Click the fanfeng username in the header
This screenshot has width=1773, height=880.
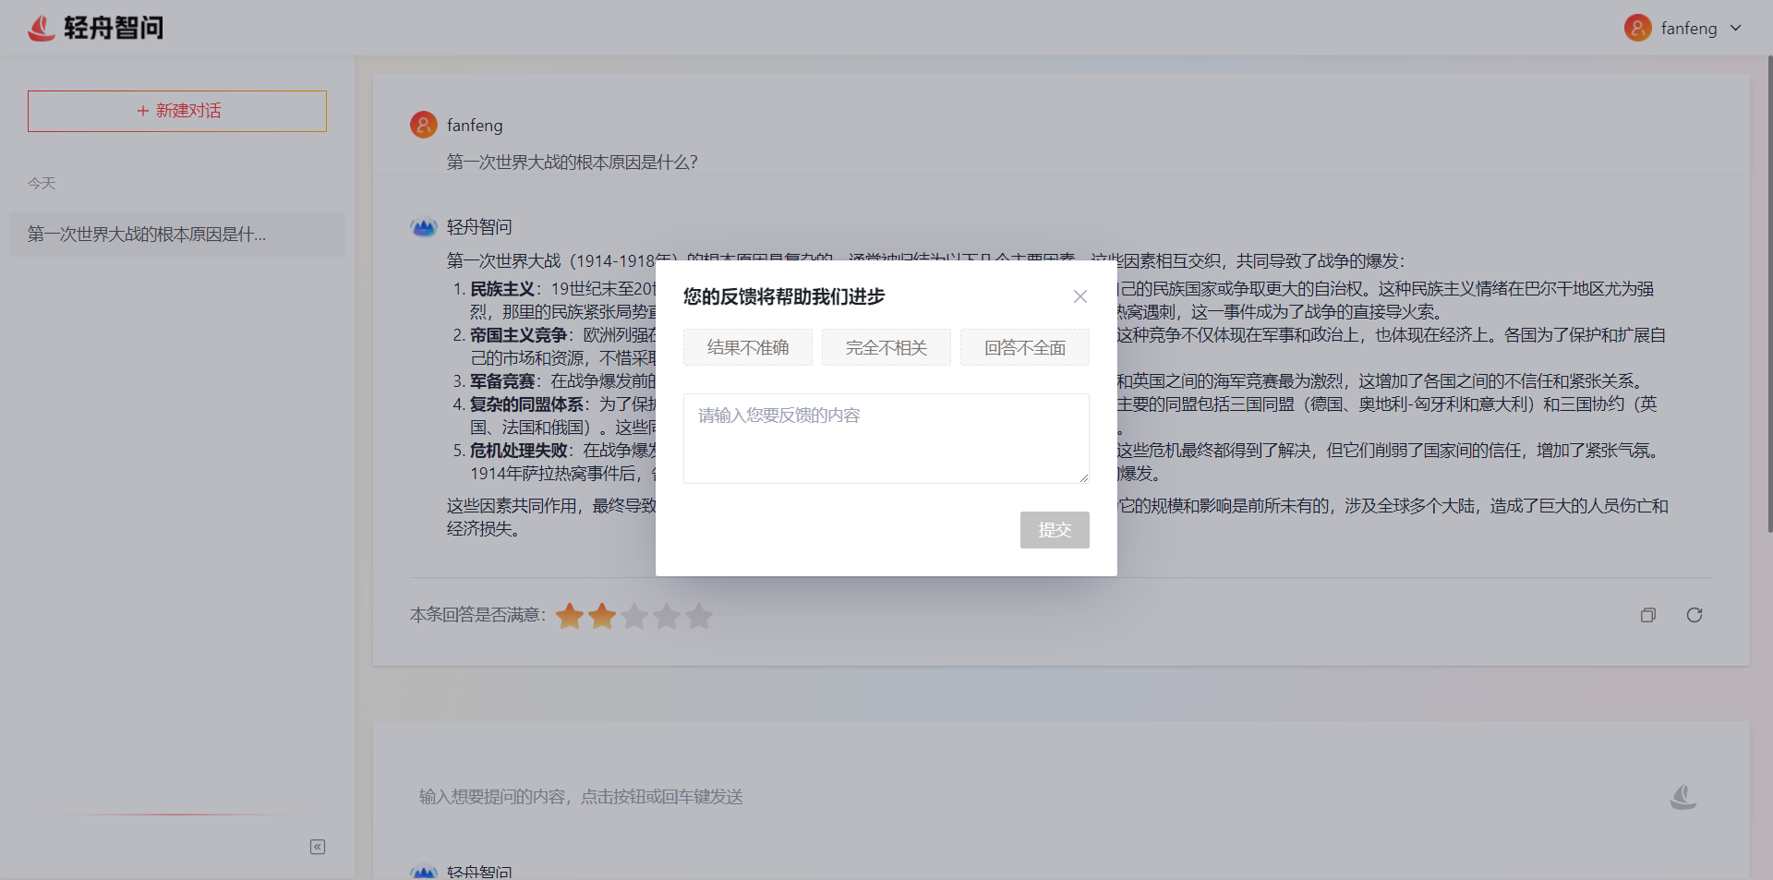[x=1689, y=29]
